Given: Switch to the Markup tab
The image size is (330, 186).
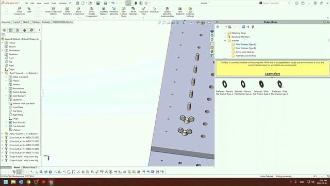Looking at the screenshot, I should [36, 22].
